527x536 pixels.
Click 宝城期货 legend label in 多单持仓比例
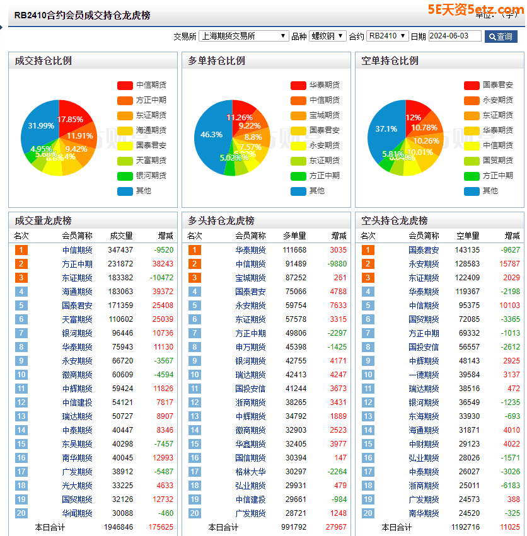[x=325, y=115]
